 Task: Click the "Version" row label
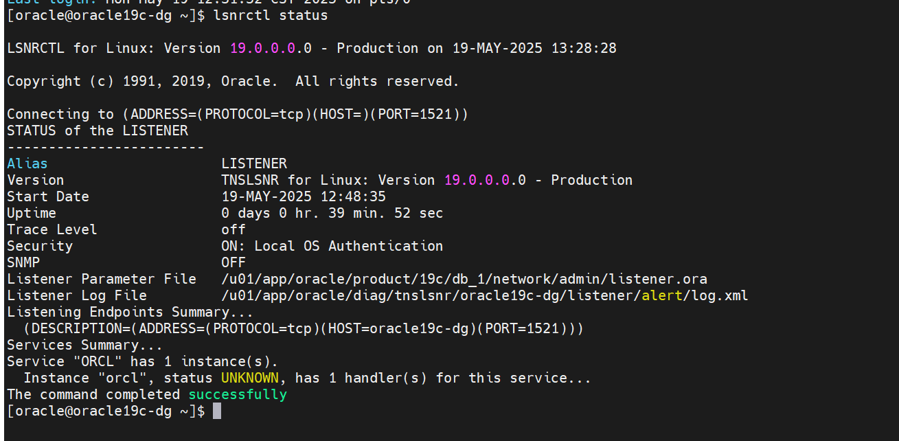coord(36,180)
